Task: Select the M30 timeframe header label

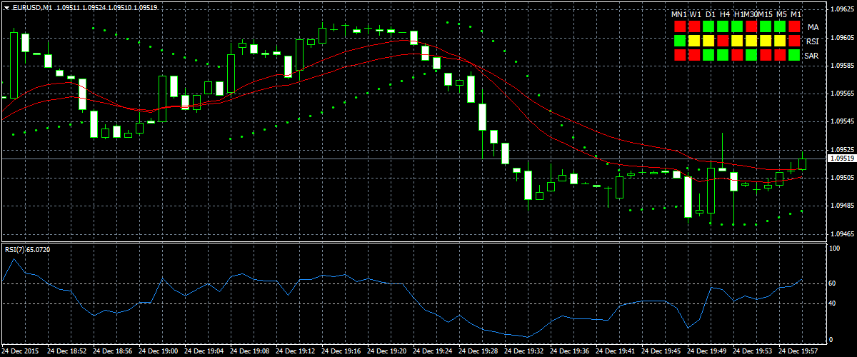Action: (x=751, y=14)
